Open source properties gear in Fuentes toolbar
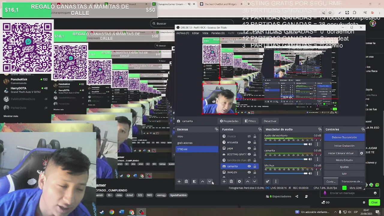The width and height of the screenshot is (384, 216). [x=239, y=181]
